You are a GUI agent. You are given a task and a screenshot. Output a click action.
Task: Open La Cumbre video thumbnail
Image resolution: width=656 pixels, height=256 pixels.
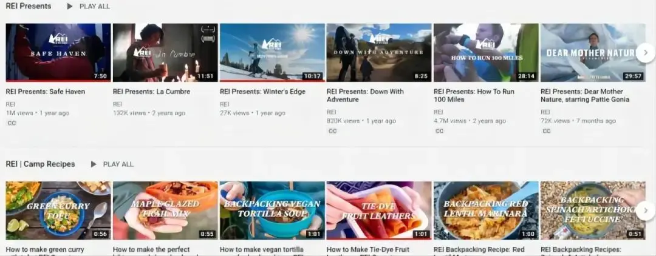click(165, 53)
